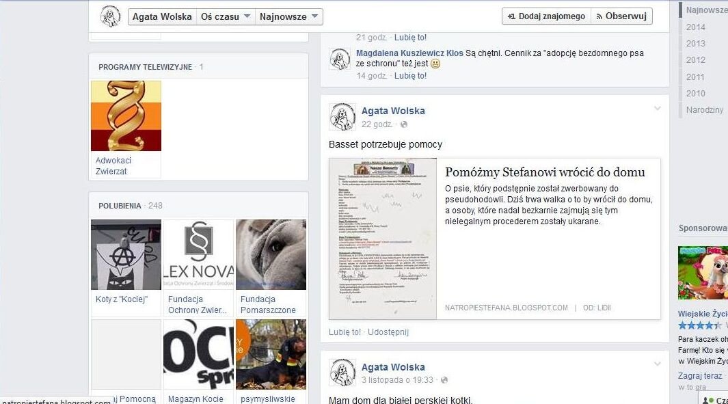The width and height of the screenshot is (728, 404).
Task: Expand the Oś czasu dropdown
Action: [x=226, y=16]
